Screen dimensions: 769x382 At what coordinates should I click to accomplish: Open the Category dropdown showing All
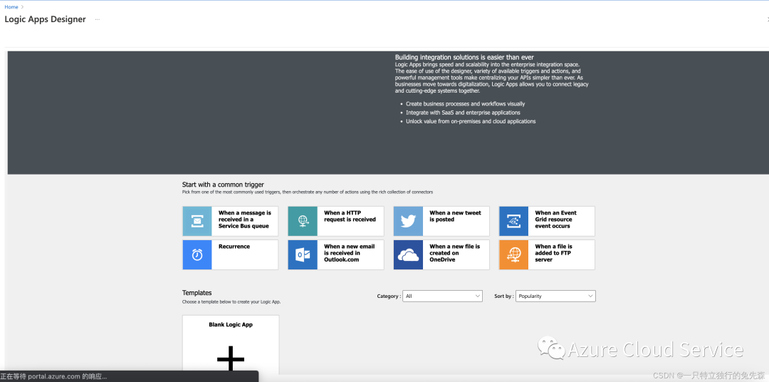(442, 296)
